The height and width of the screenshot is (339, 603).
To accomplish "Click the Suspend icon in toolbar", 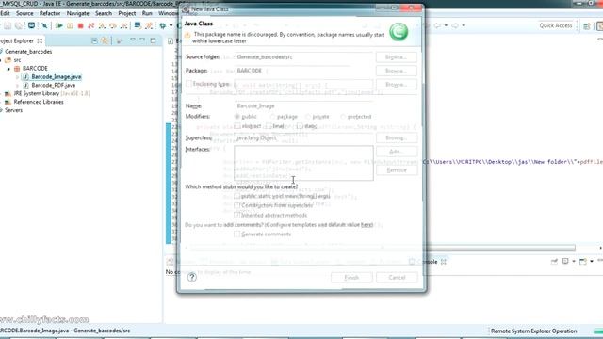I will (x=70, y=25).
